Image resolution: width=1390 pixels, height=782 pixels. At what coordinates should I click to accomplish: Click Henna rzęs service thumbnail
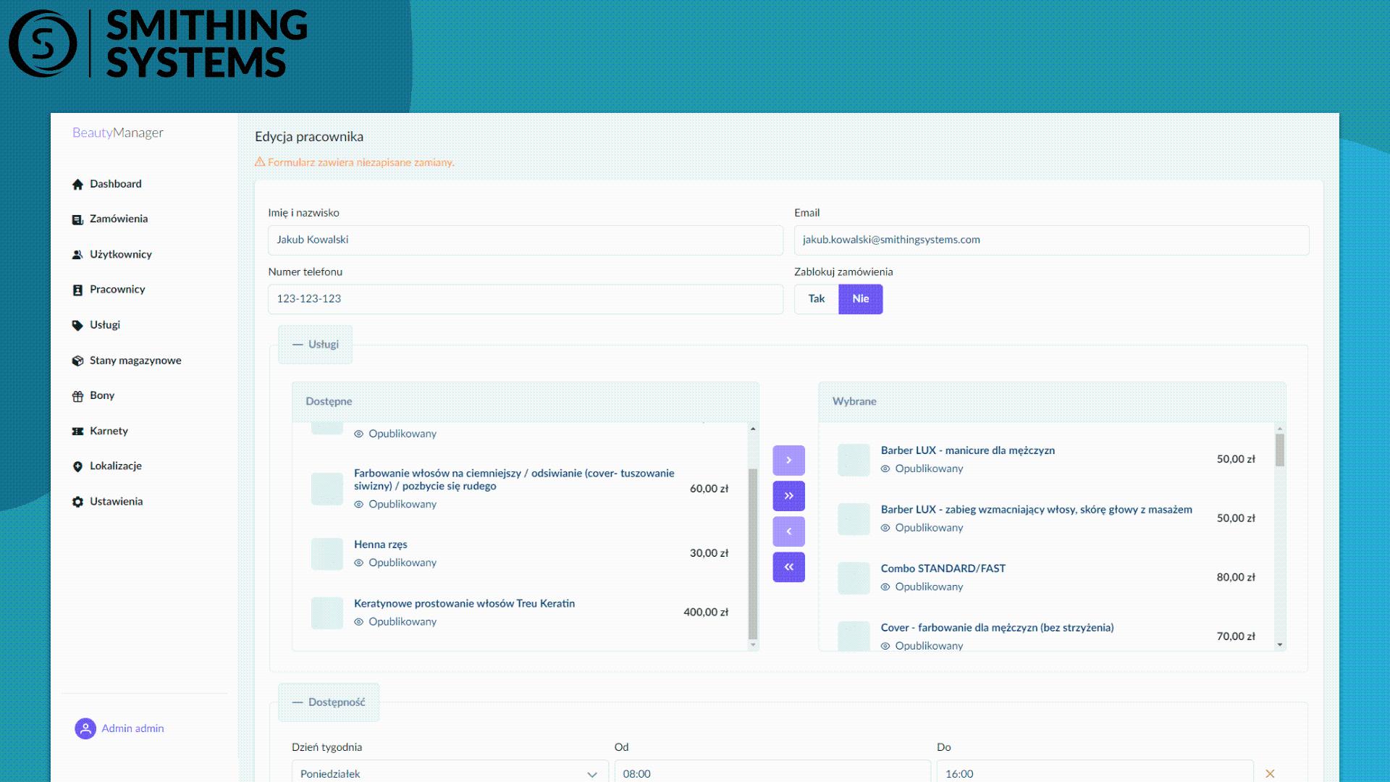click(x=327, y=554)
